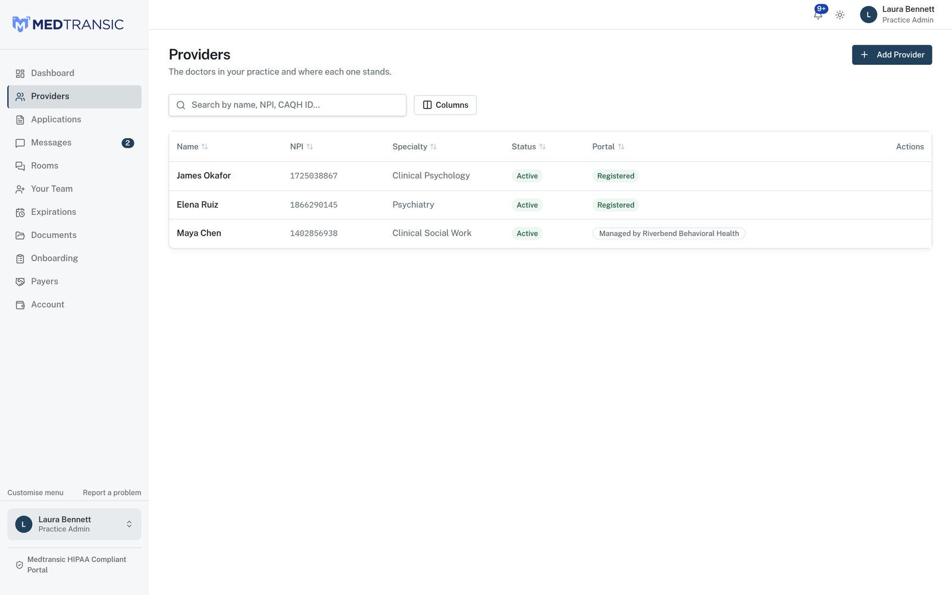Focus the provider search field
The image size is (952, 595).
287,105
